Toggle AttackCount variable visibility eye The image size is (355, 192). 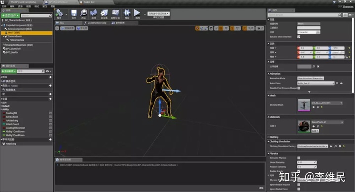point(50,124)
